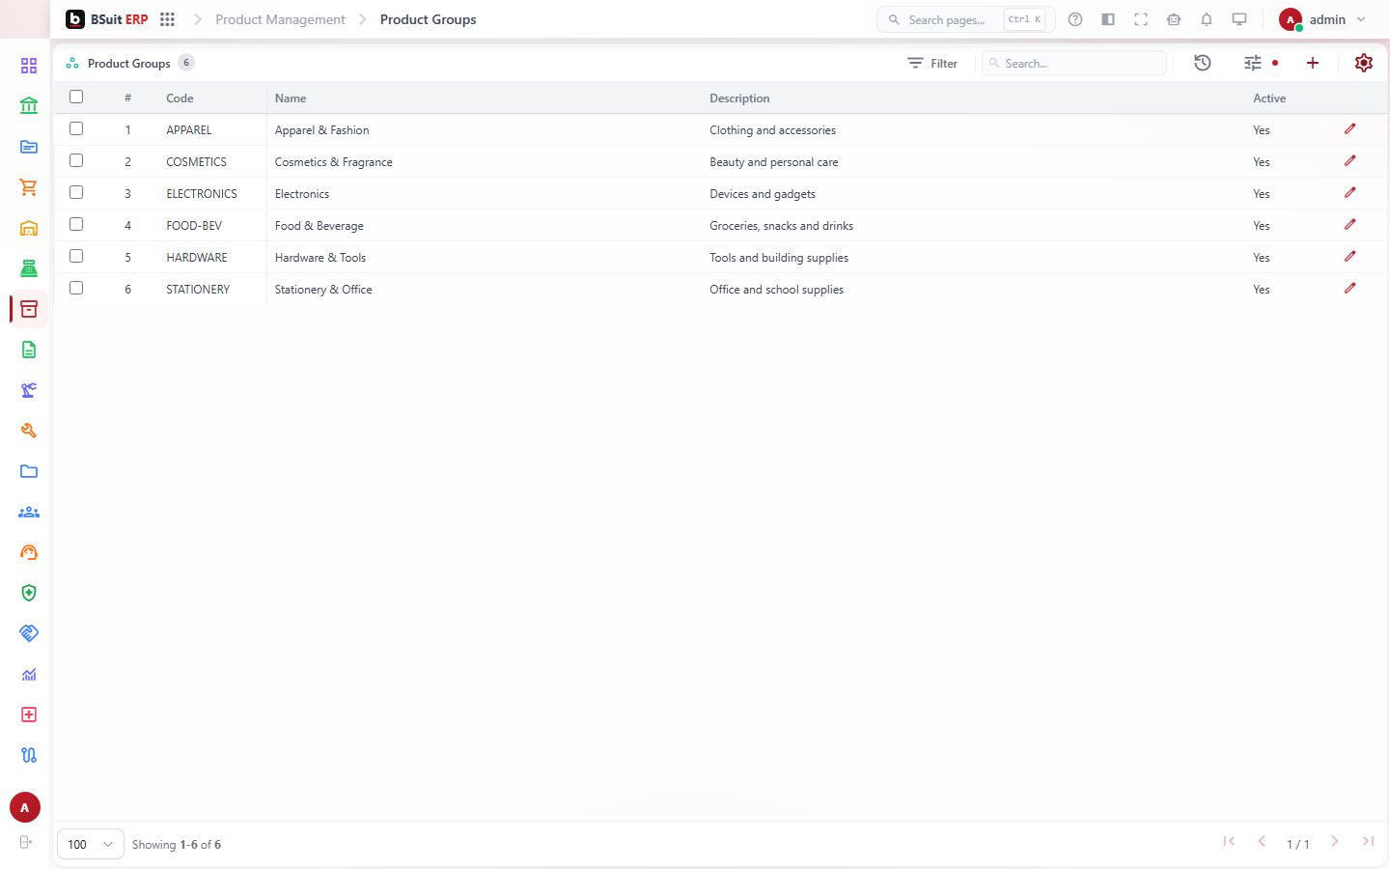Image resolution: width=1390 pixels, height=869 pixels.
Task: Click the 'Cosmetics & Fragrance' name cell
Action: click(x=334, y=162)
